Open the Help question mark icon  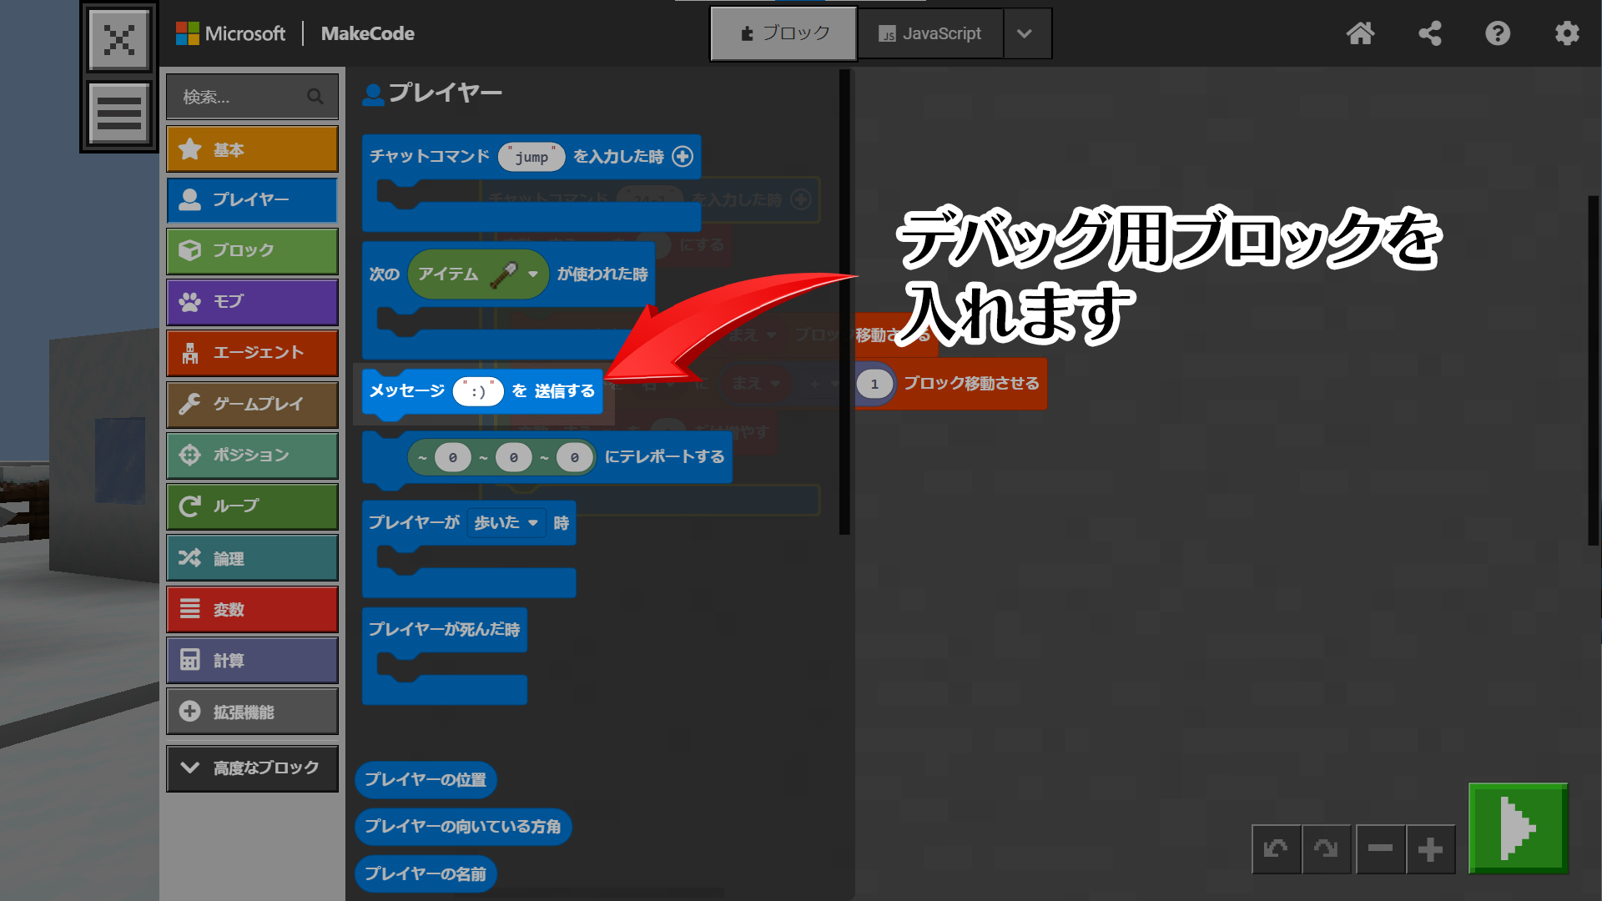[1498, 33]
